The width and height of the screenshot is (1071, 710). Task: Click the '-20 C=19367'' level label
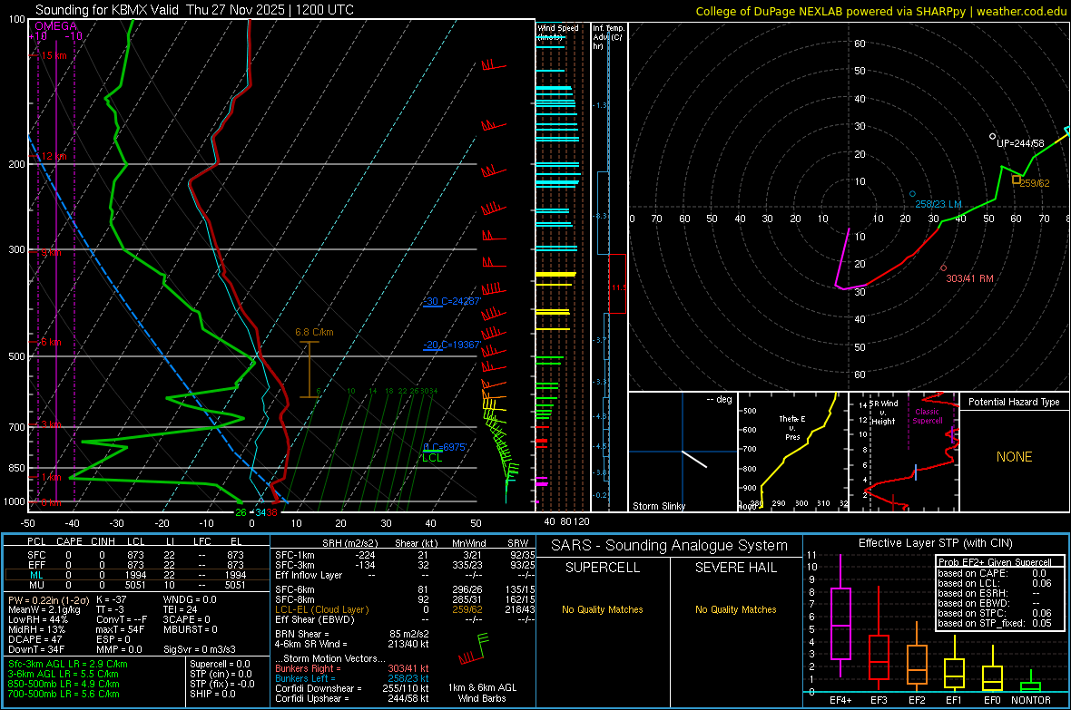tap(452, 345)
